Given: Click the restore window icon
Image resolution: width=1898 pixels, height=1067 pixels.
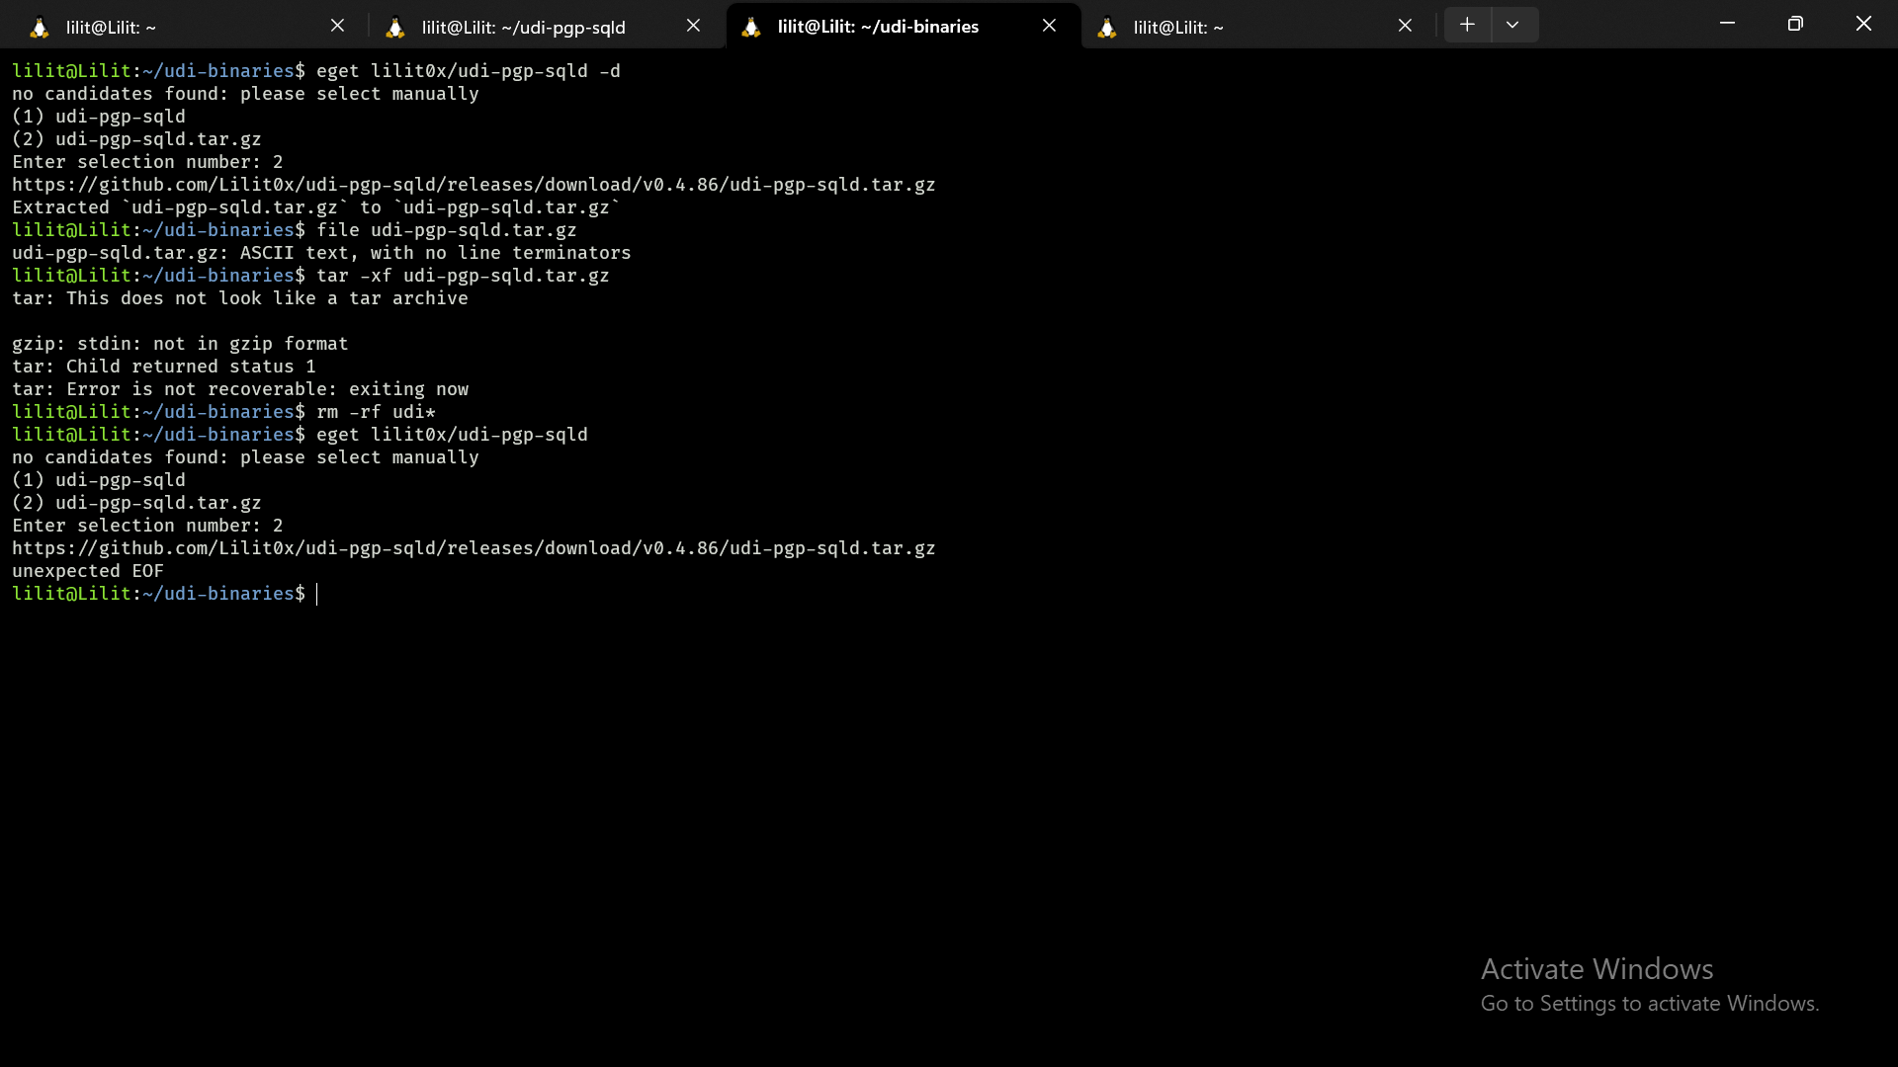Looking at the screenshot, I should point(1796,23).
